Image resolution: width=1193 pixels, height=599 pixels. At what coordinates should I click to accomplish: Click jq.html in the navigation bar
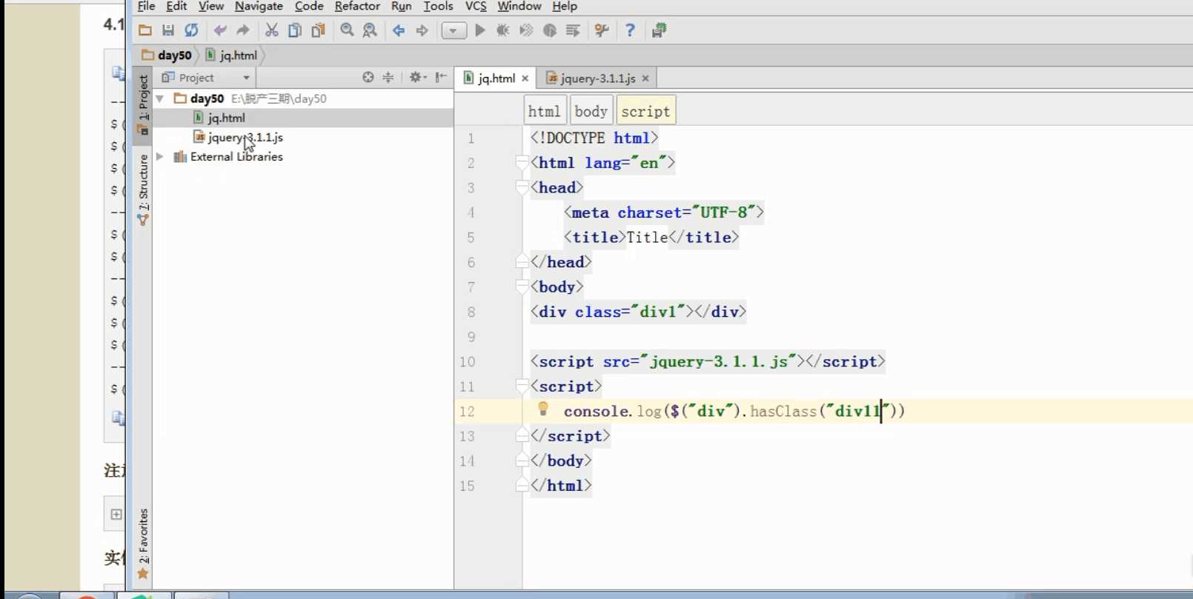click(x=232, y=56)
